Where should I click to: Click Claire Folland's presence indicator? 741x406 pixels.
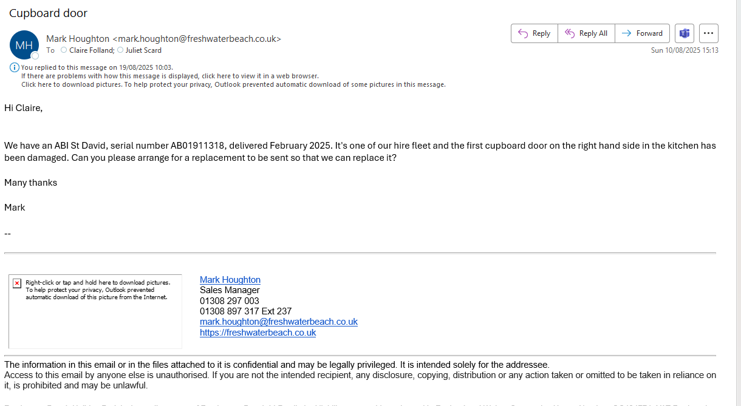coord(64,50)
